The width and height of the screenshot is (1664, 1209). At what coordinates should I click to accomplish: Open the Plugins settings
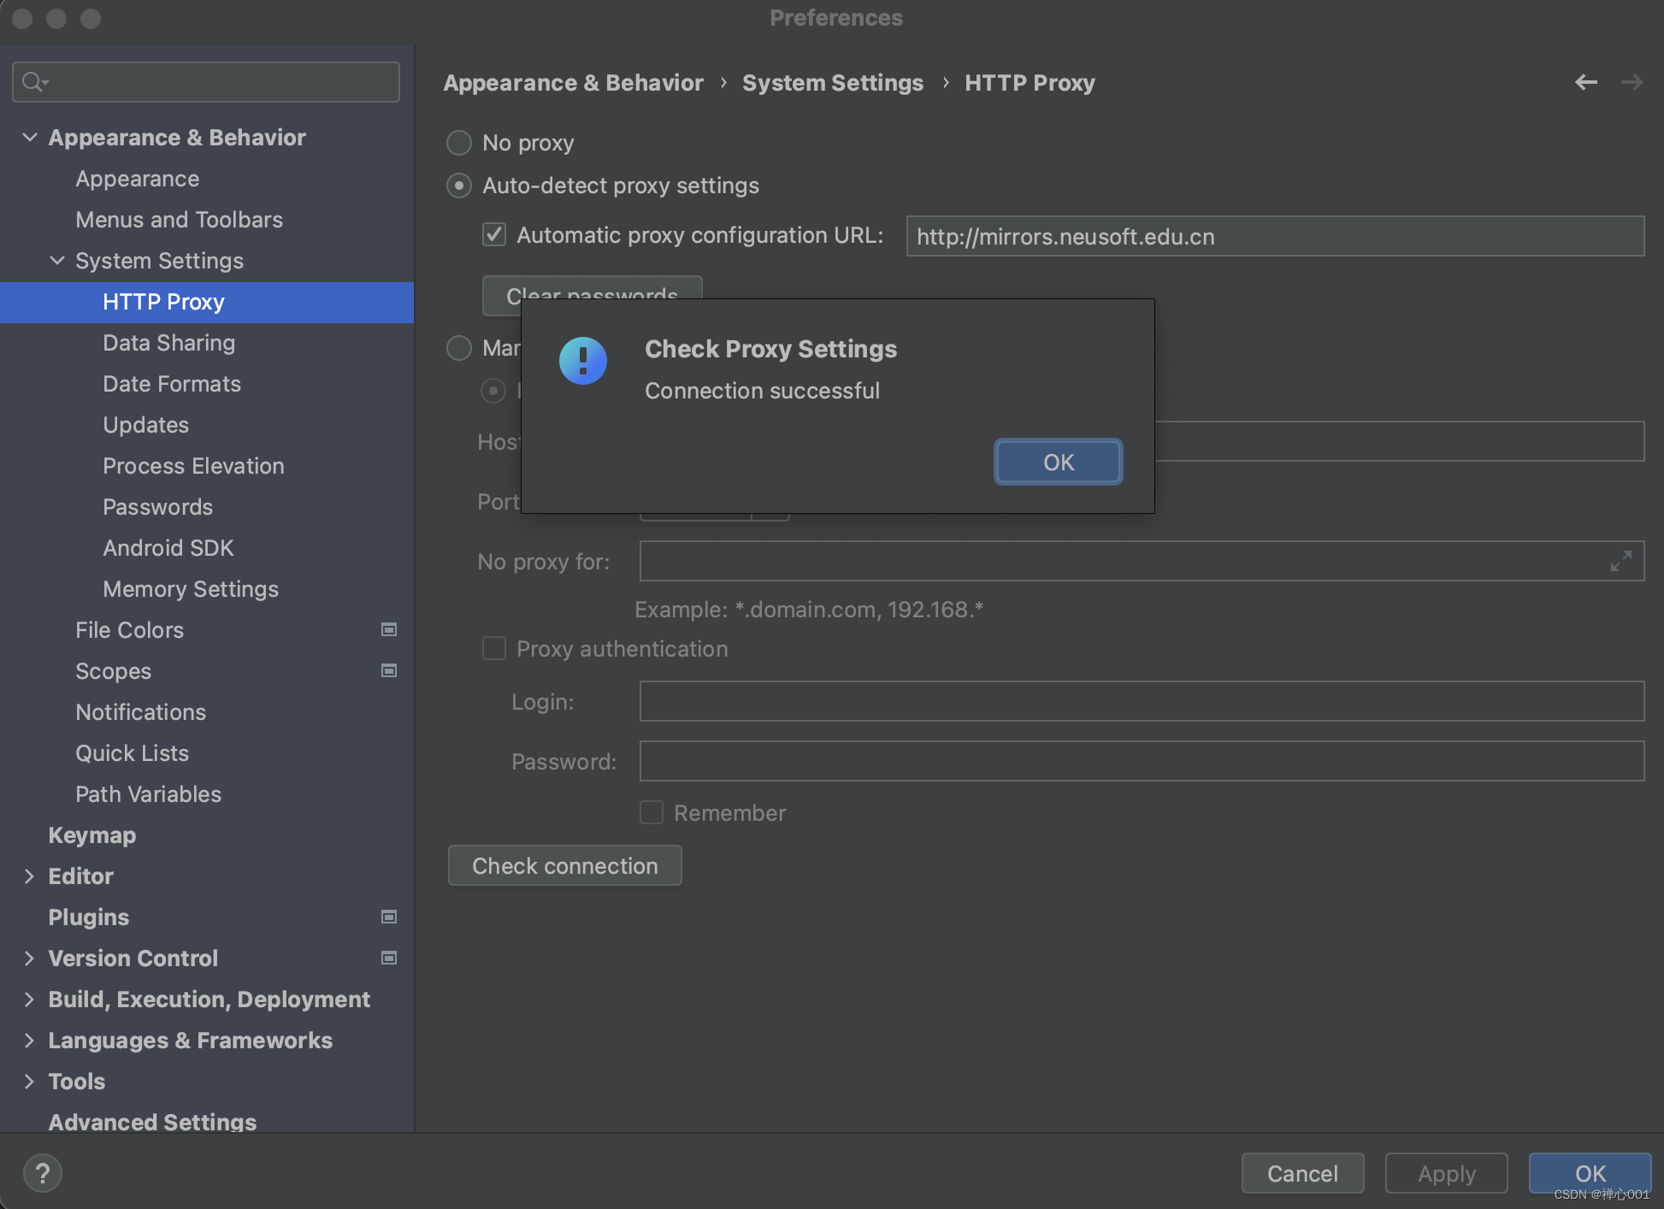pos(89,917)
